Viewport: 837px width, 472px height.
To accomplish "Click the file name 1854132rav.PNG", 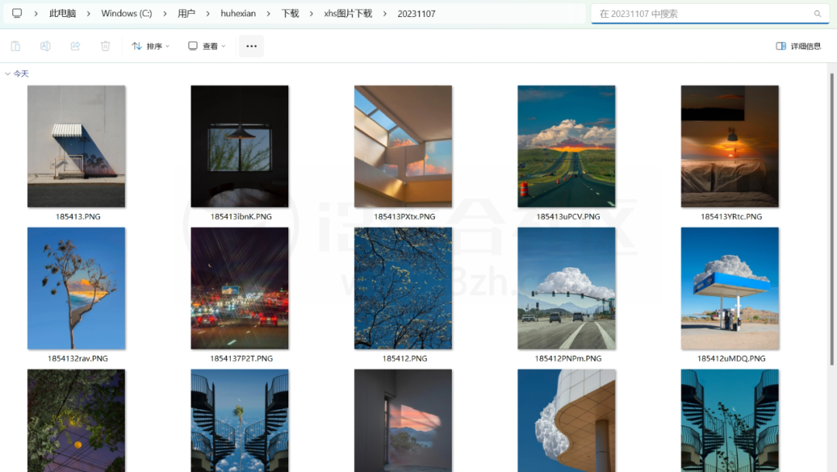I will pyautogui.click(x=78, y=358).
